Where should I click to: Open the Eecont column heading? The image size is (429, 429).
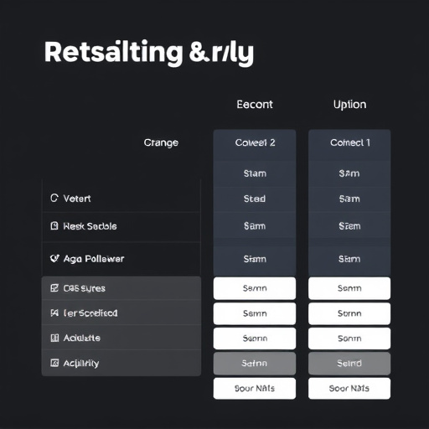click(255, 105)
